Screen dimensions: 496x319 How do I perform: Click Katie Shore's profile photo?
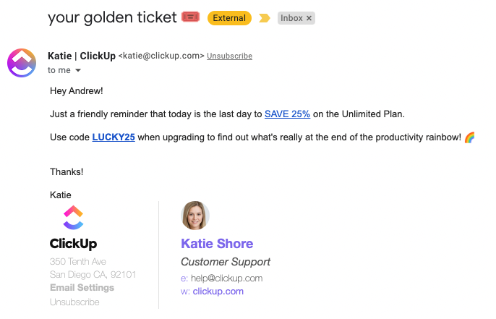(194, 216)
